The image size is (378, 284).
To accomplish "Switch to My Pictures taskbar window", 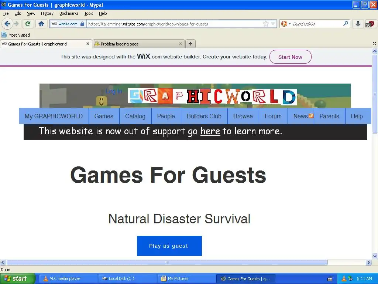I will [x=186, y=279].
